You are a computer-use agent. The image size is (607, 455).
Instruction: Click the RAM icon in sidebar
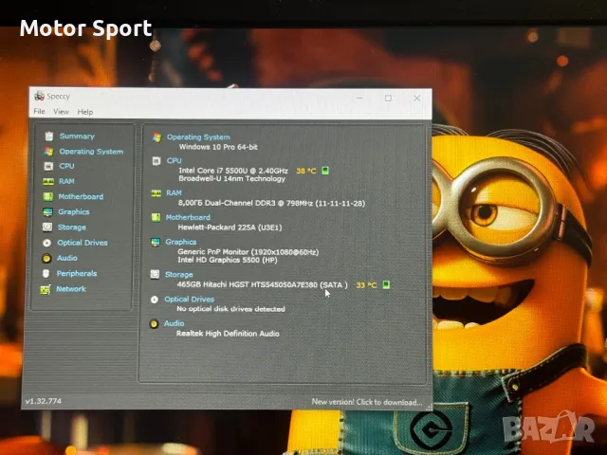click(46, 181)
